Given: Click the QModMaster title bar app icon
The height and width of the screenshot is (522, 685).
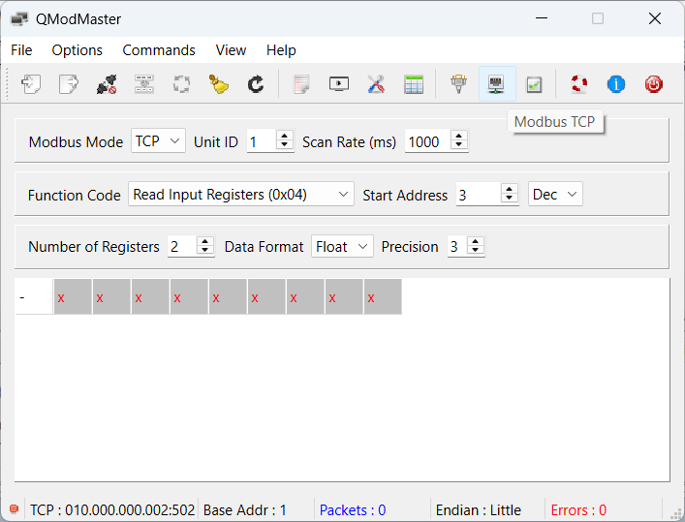Looking at the screenshot, I should [19, 18].
